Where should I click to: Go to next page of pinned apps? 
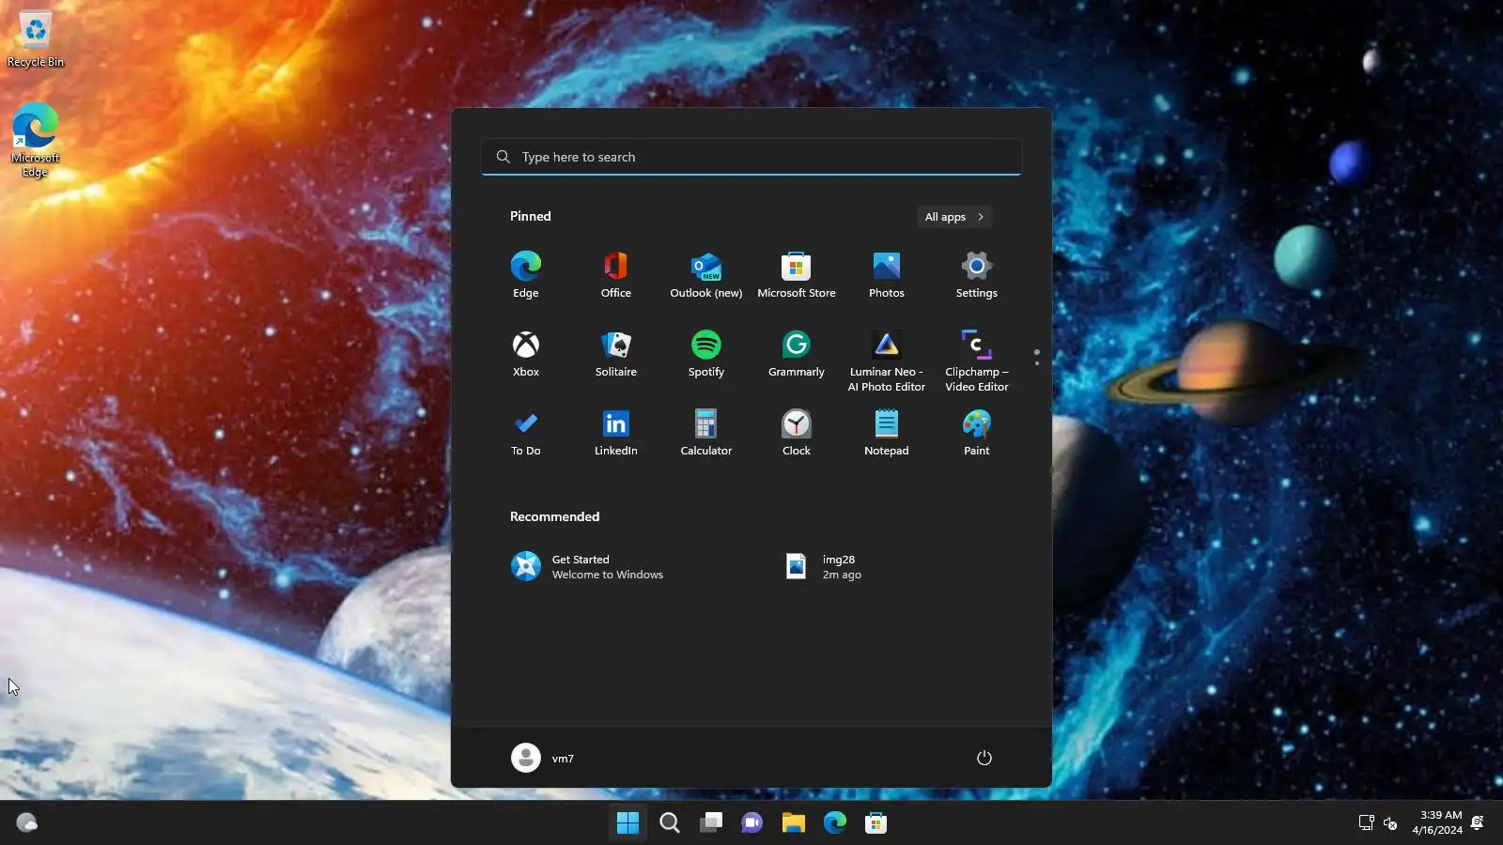[1037, 363]
